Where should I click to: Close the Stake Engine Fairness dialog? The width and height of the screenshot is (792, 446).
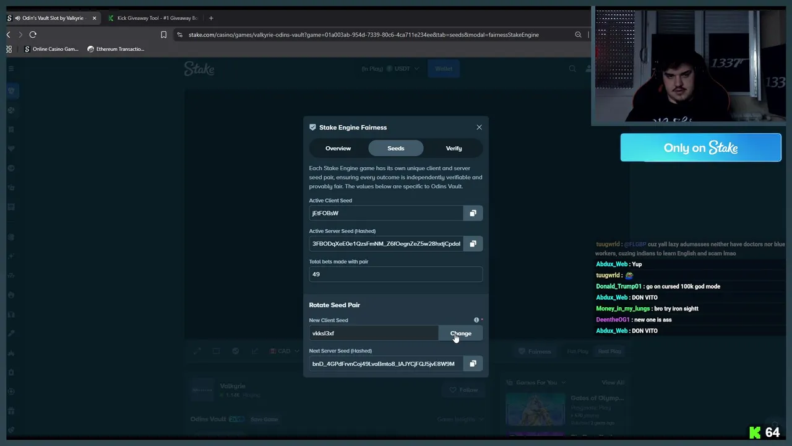click(479, 127)
